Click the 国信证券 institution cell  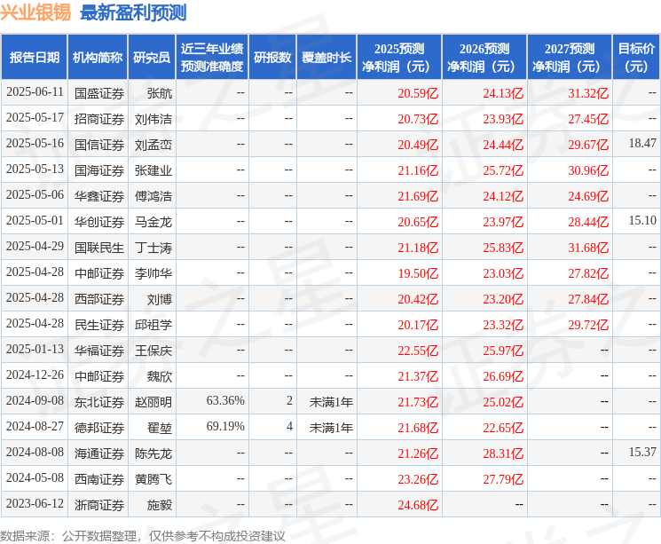pyautogui.click(x=99, y=145)
